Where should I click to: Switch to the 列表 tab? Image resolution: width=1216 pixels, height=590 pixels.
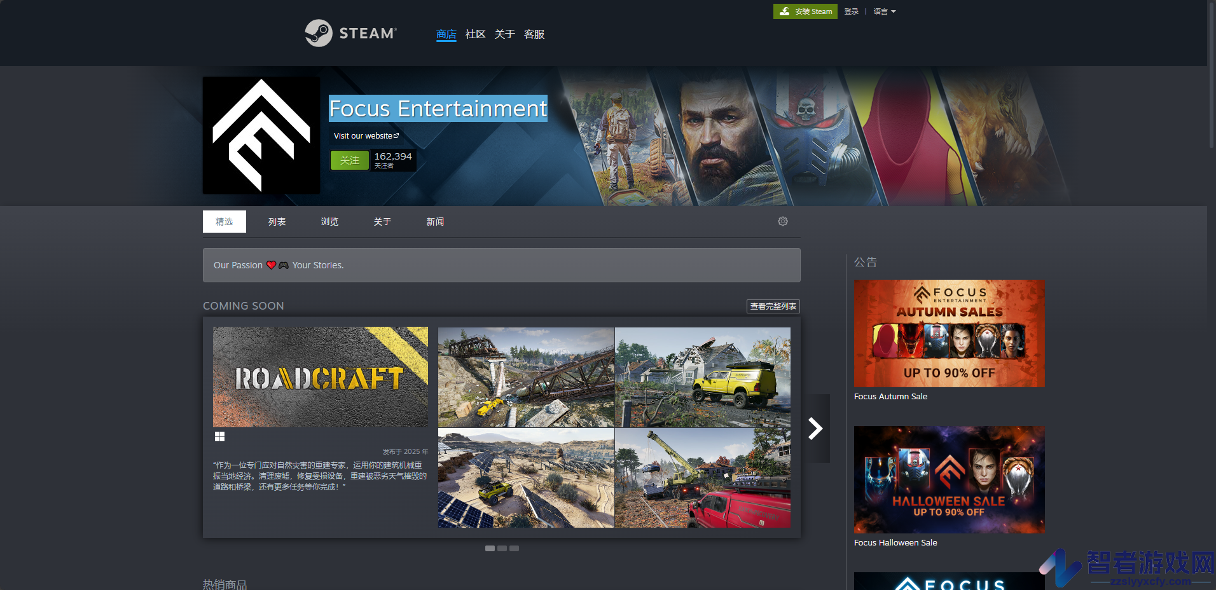click(x=277, y=222)
